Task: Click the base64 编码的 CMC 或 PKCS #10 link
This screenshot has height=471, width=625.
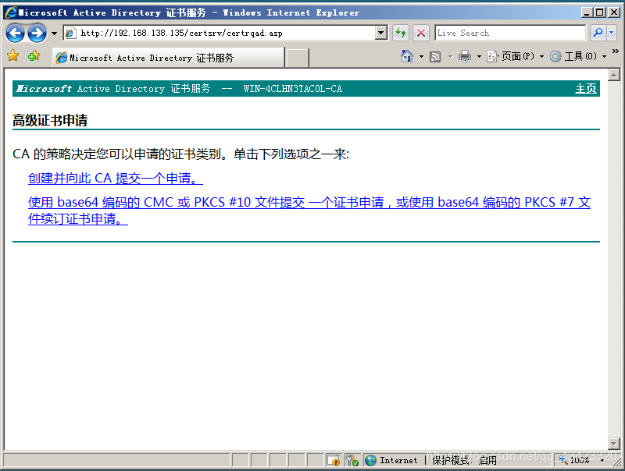Action: 309,211
